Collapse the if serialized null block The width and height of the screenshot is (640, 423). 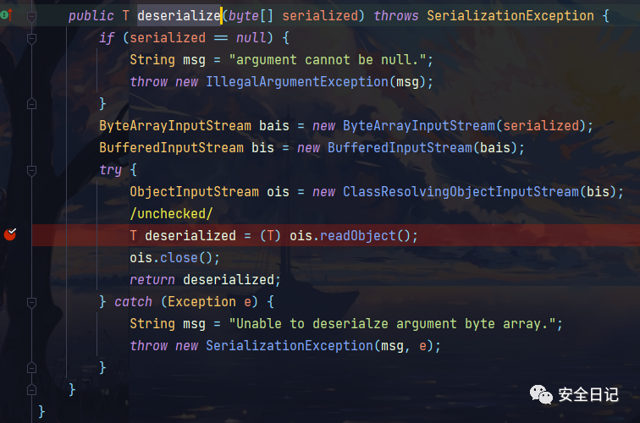click(x=31, y=38)
